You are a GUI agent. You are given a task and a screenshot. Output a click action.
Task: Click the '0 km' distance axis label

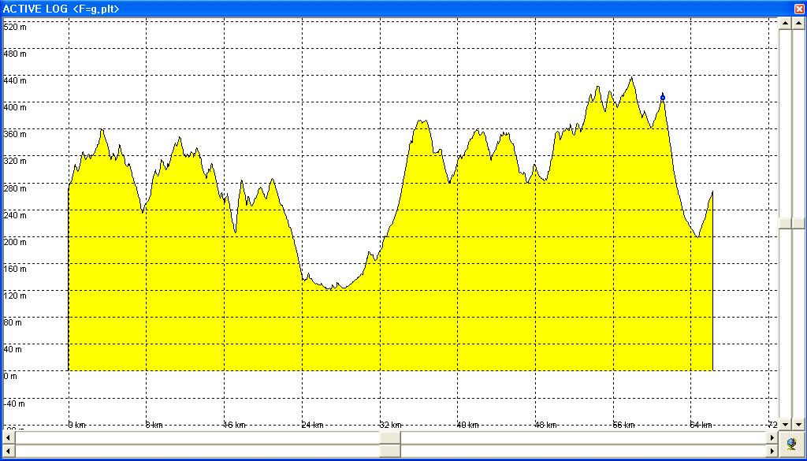click(x=77, y=425)
